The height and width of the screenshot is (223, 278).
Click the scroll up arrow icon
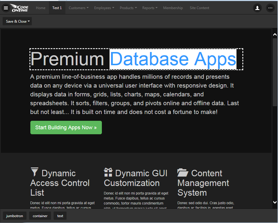pyautogui.click(x=275, y=35)
